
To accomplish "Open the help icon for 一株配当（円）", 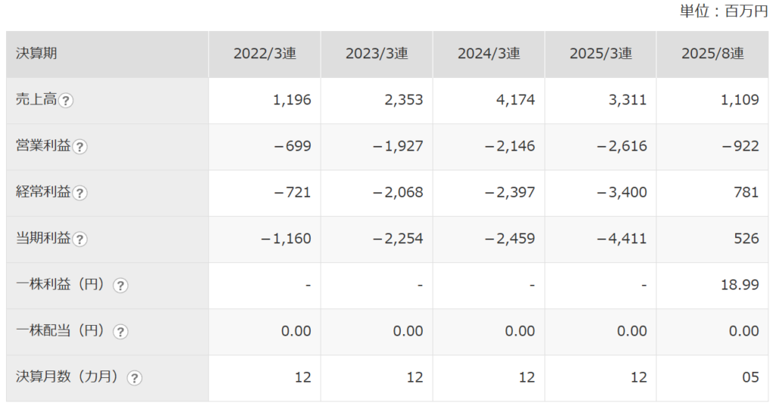I will click(120, 332).
